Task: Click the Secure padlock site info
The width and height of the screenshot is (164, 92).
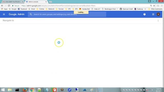Action: [16, 6]
